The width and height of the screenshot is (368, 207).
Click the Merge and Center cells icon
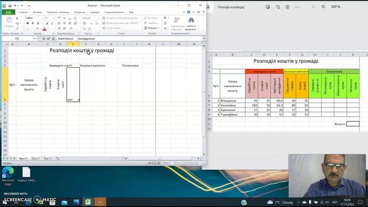pos(75,24)
